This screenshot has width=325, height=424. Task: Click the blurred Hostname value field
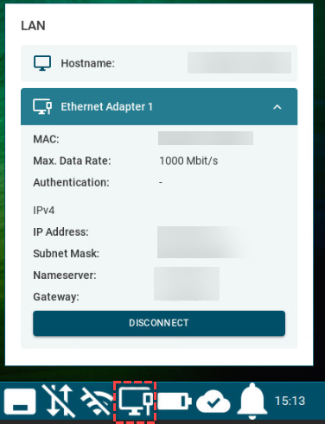coord(239,62)
